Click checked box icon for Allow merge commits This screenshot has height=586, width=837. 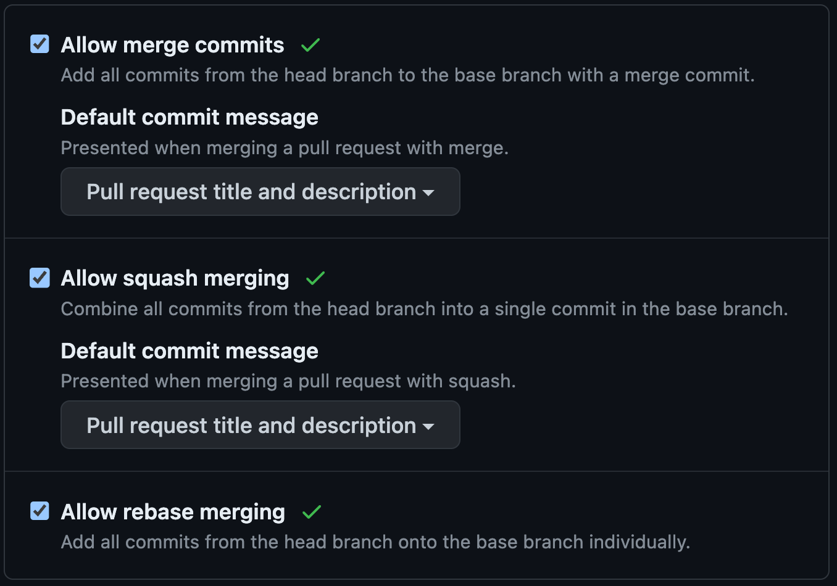pyautogui.click(x=39, y=44)
